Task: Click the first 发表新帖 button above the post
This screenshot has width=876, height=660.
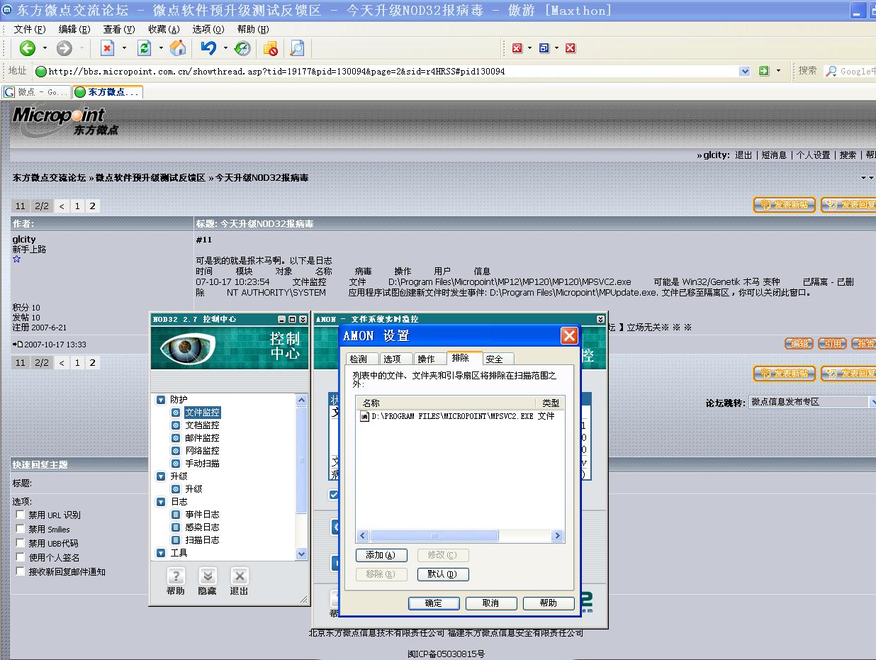Action: 784,205
